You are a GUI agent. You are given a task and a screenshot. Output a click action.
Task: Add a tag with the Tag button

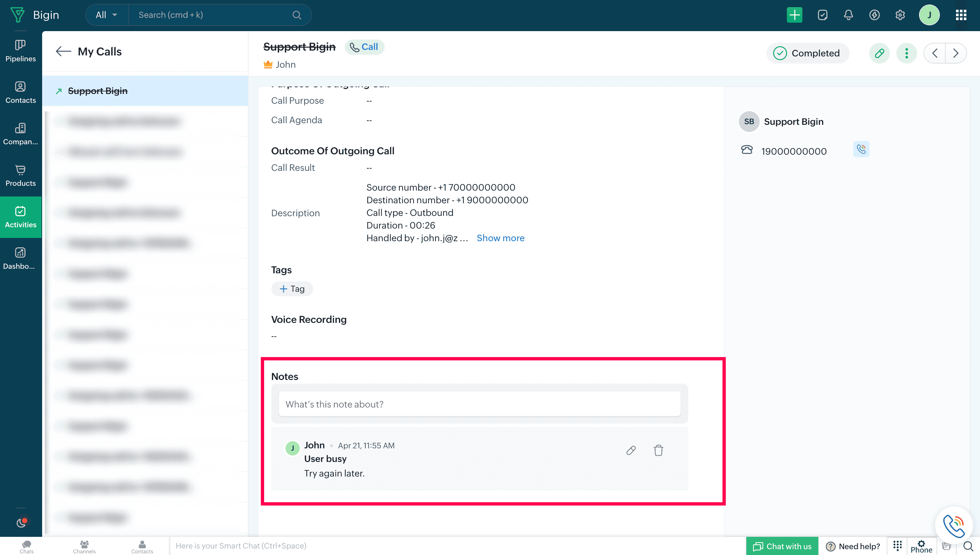[x=292, y=289]
